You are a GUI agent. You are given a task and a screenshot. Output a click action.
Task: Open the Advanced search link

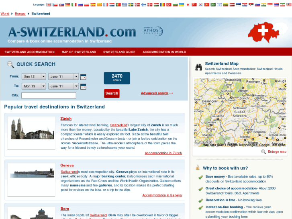point(155,93)
